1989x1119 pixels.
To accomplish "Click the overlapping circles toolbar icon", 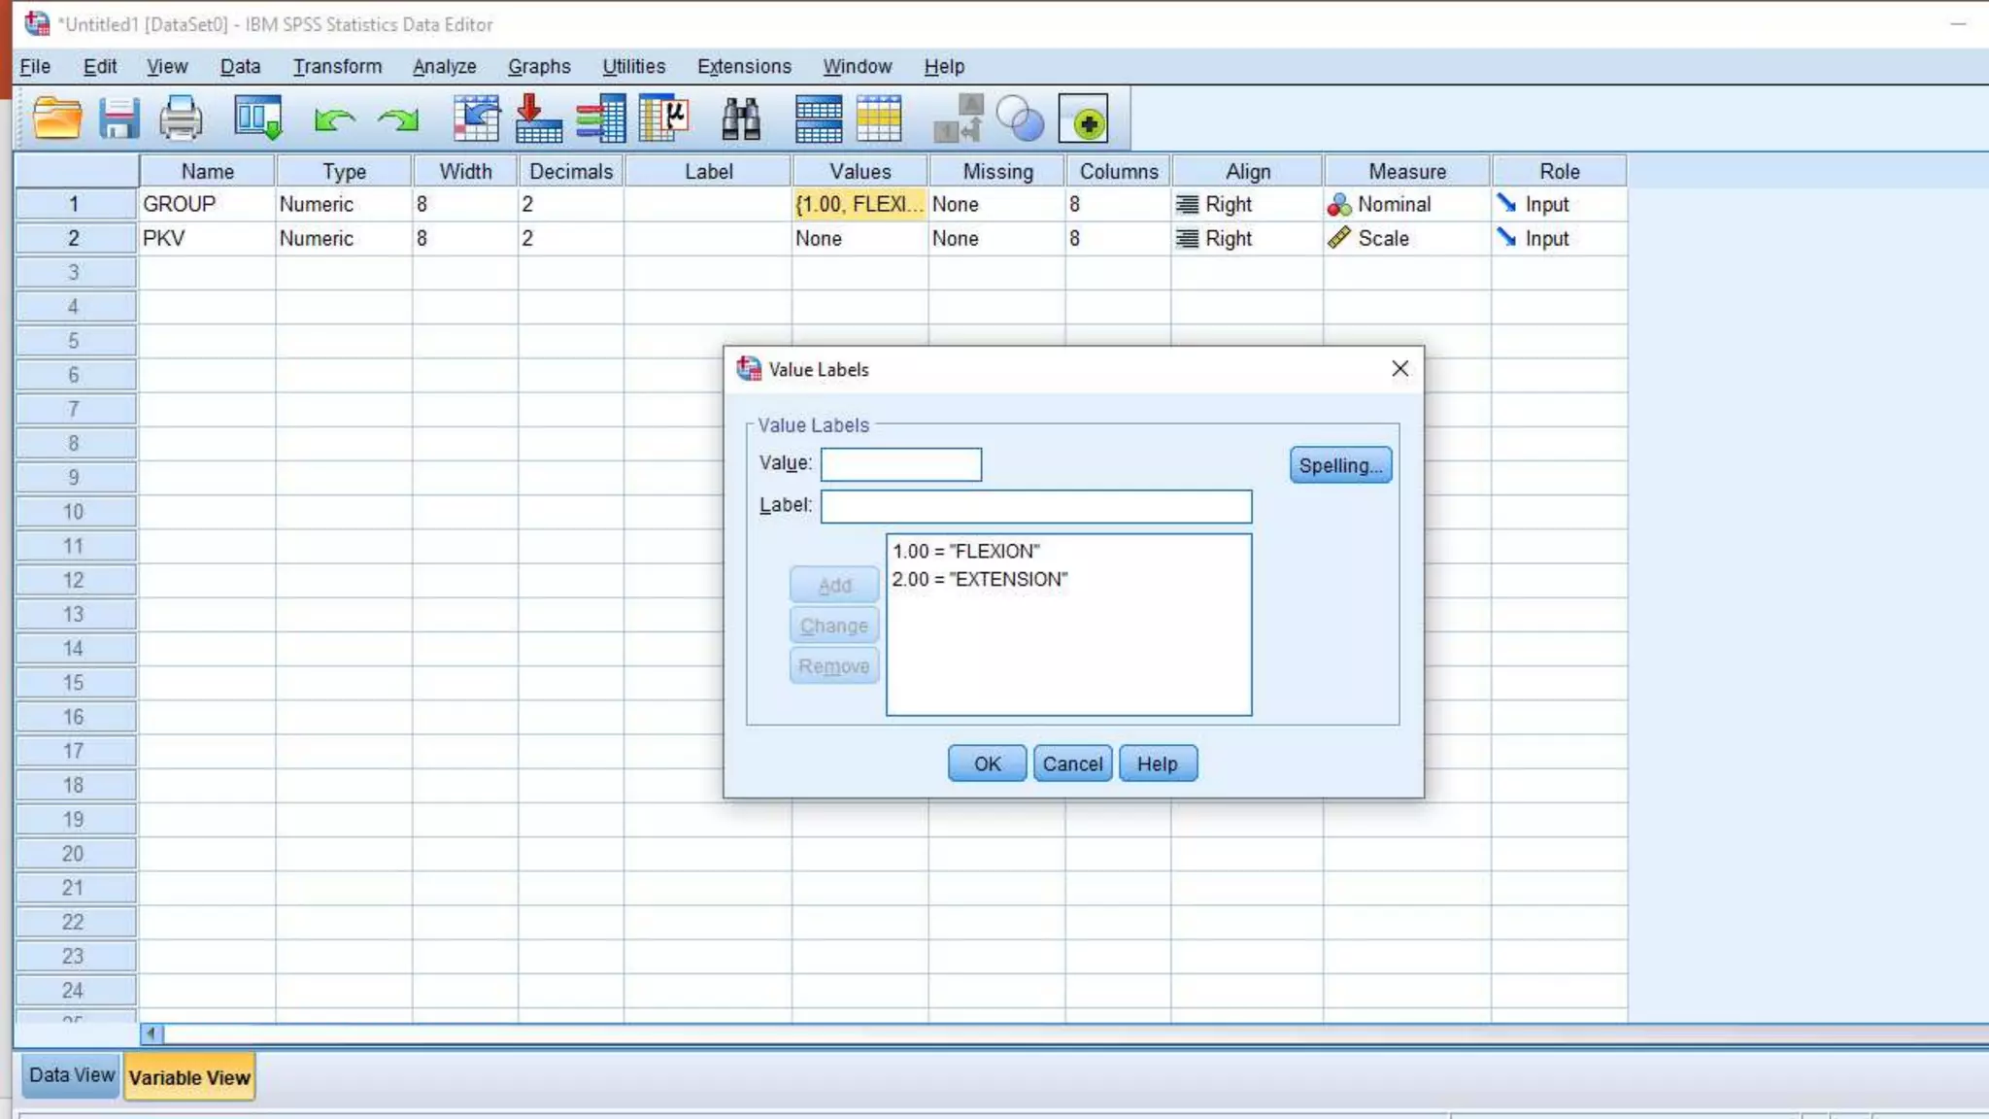I will pos(1020,119).
